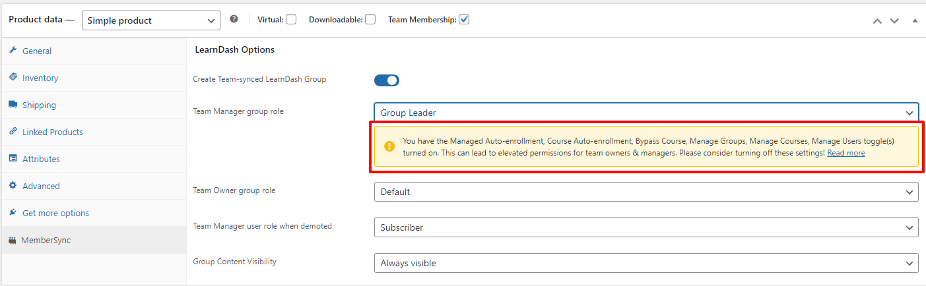The width and height of the screenshot is (926, 286).
Task: Click the Linked Products chain icon
Action: [13, 131]
